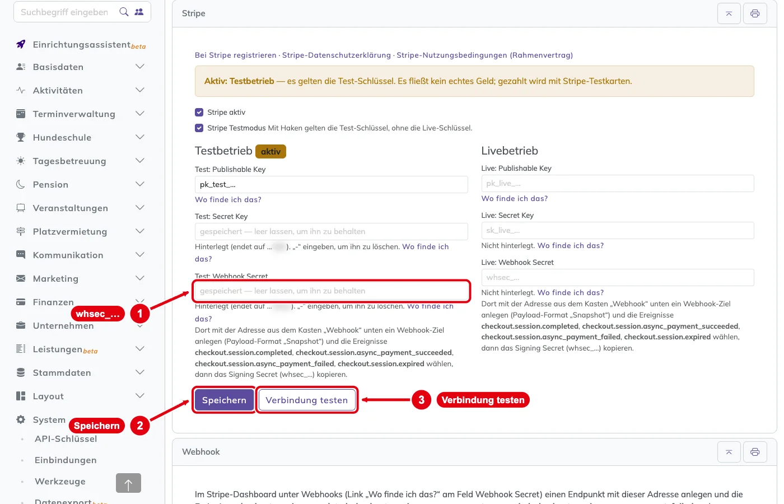This screenshot has height=504, width=784.
Task: Click the Verbindung testen button
Action: [x=307, y=400]
